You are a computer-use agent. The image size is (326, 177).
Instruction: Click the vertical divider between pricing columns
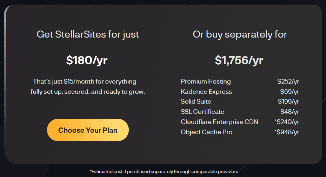click(x=164, y=84)
